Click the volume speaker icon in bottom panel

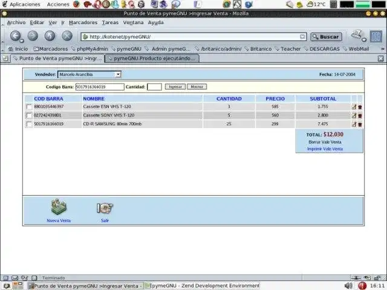point(348,286)
